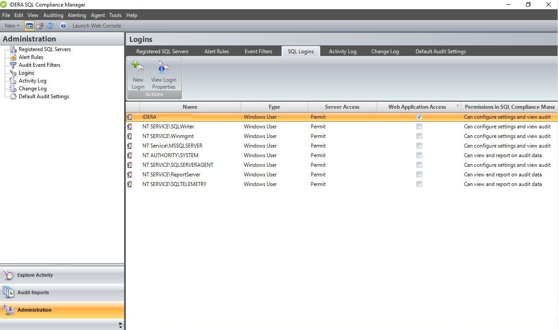Open the Alerting menu
The image size is (558, 330).
77,15
